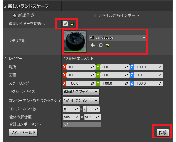Click 場所 X spinner arrow icon
Image resolution: width=176 pixels, height=142 pixels.
[x=92, y=67]
